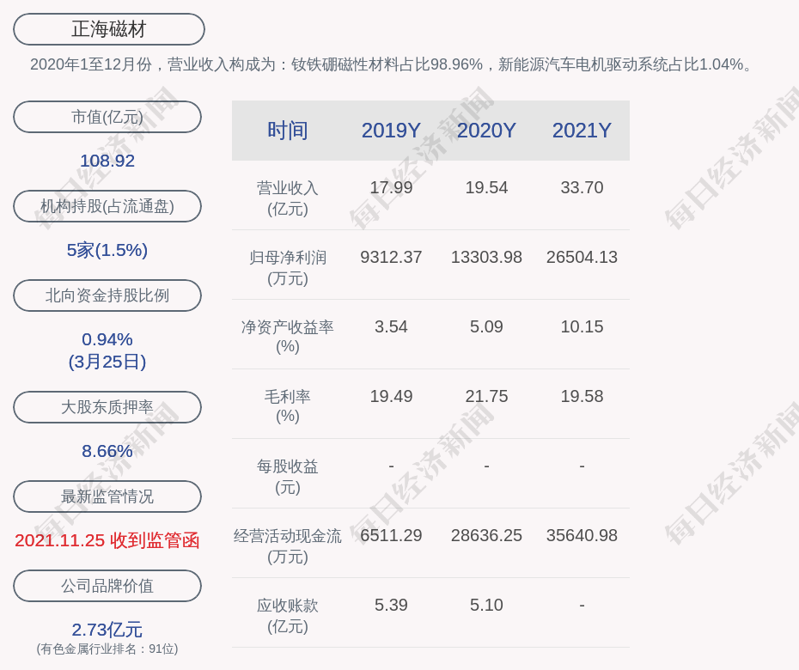Viewport: 799px width, 670px height.
Task: Select the gross margin value 19.58
Action: click(582, 396)
